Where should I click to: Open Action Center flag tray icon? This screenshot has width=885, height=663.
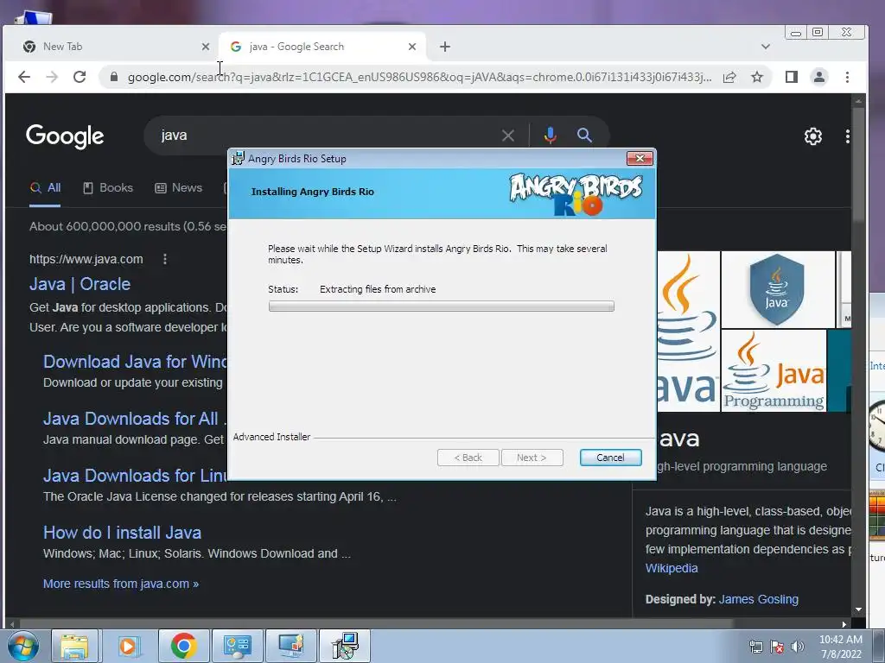(x=777, y=647)
